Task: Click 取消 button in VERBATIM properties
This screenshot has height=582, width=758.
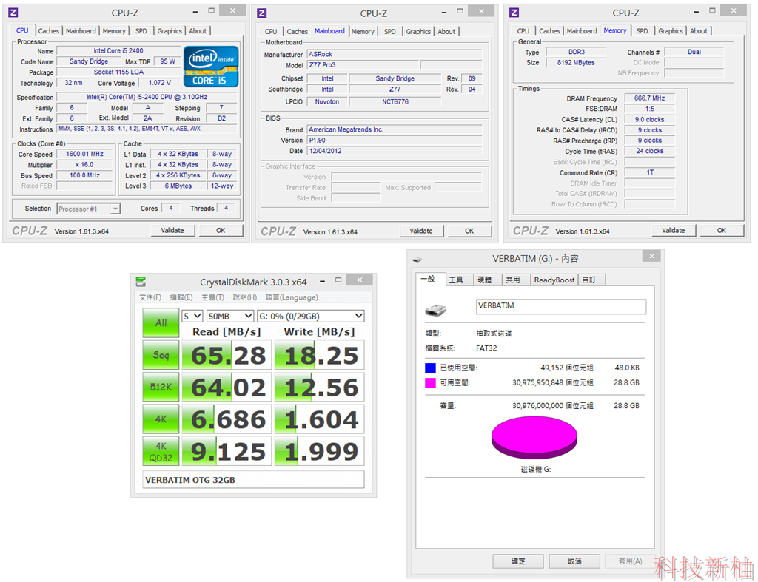Action: click(x=574, y=561)
